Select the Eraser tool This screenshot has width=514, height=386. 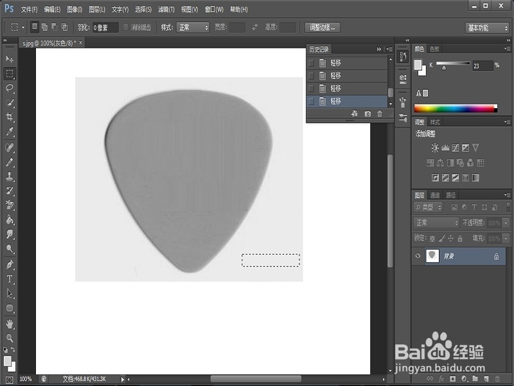(10, 205)
